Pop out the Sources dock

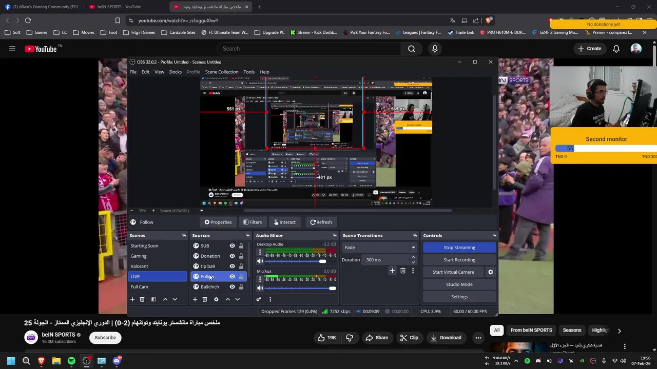click(x=247, y=236)
